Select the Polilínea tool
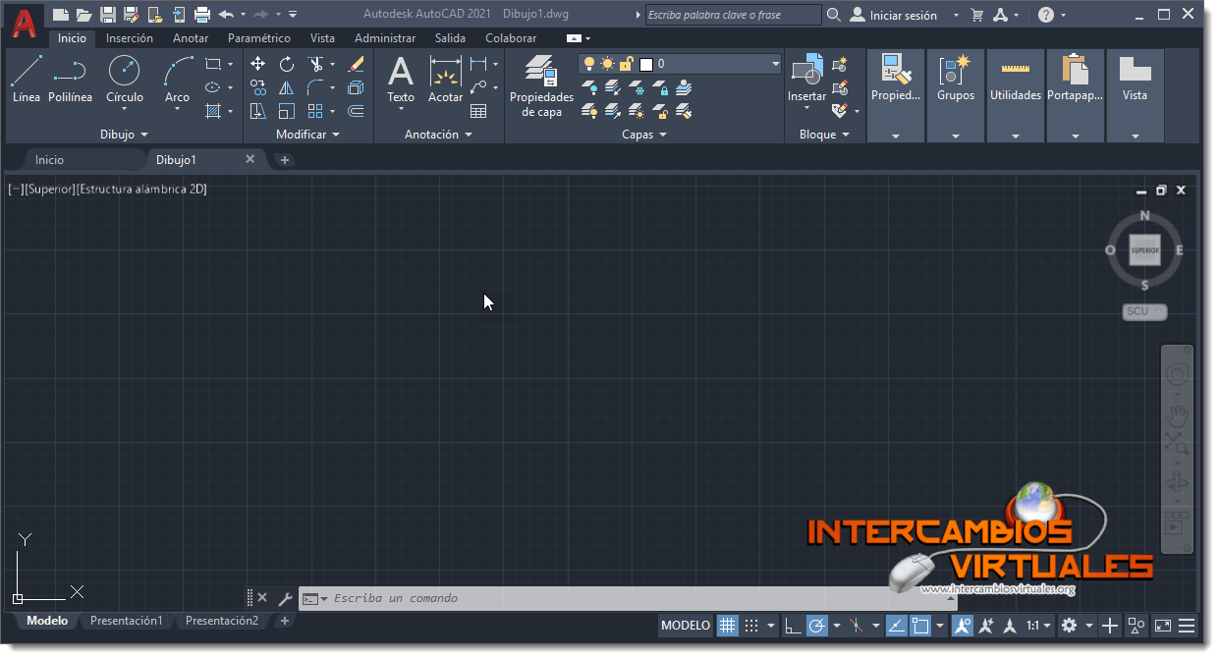 click(70, 79)
